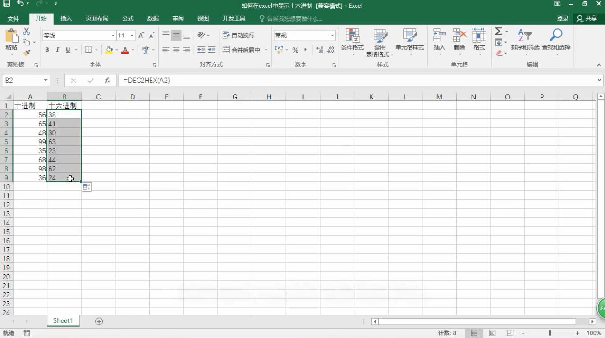The width and height of the screenshot is (605, 338).
Task: Apply comma style
Action: click(305, 50)
